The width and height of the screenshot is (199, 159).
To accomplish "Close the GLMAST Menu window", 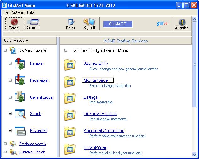I will [194, 5].
